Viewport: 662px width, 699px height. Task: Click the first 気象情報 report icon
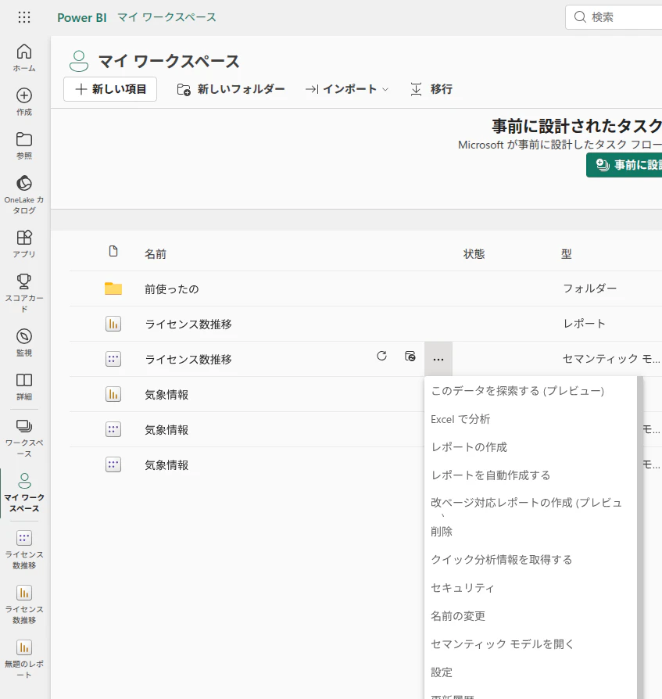pyautogui.click(x=113, y=394)
